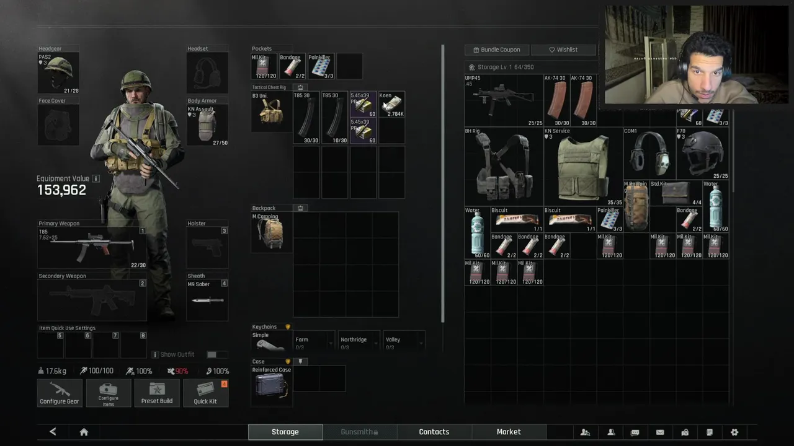Image resolution: width=794 pixels, height=446 pixels.
Task: Click the empty Secondary Weapon slot
Action: [92, 300]
